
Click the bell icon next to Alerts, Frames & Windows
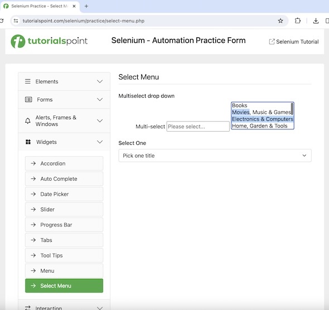tap(28, 121)
